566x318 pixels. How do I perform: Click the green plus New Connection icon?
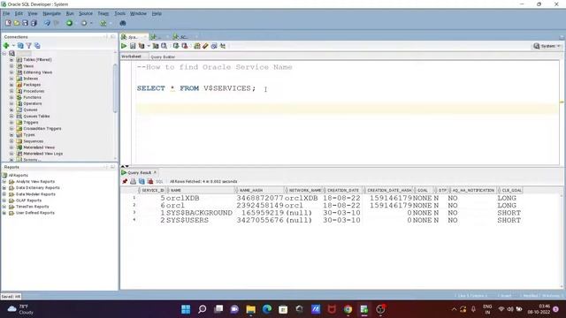click(x=6, y=45)
